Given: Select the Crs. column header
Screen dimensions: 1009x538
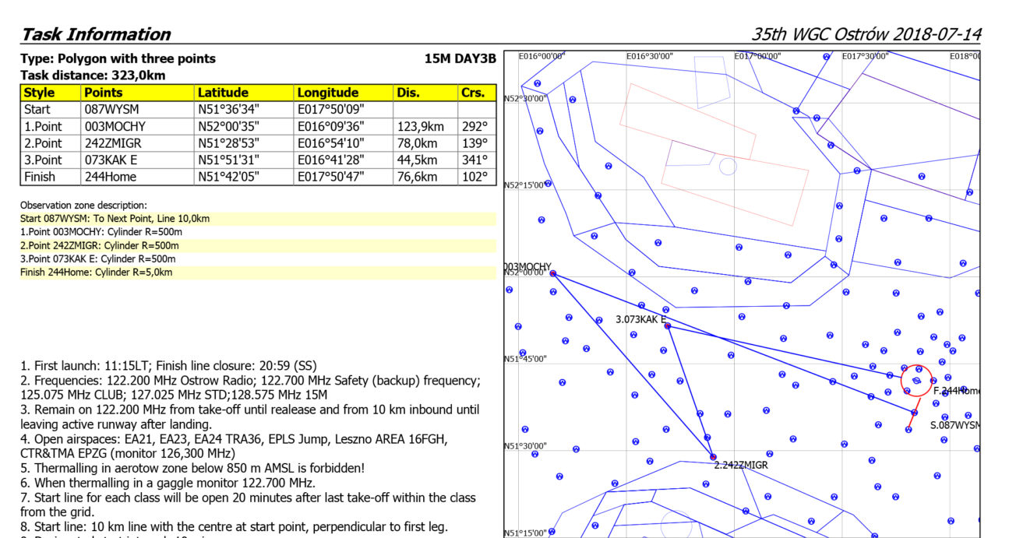Looking at the screenshot, I should click(477, 93).
